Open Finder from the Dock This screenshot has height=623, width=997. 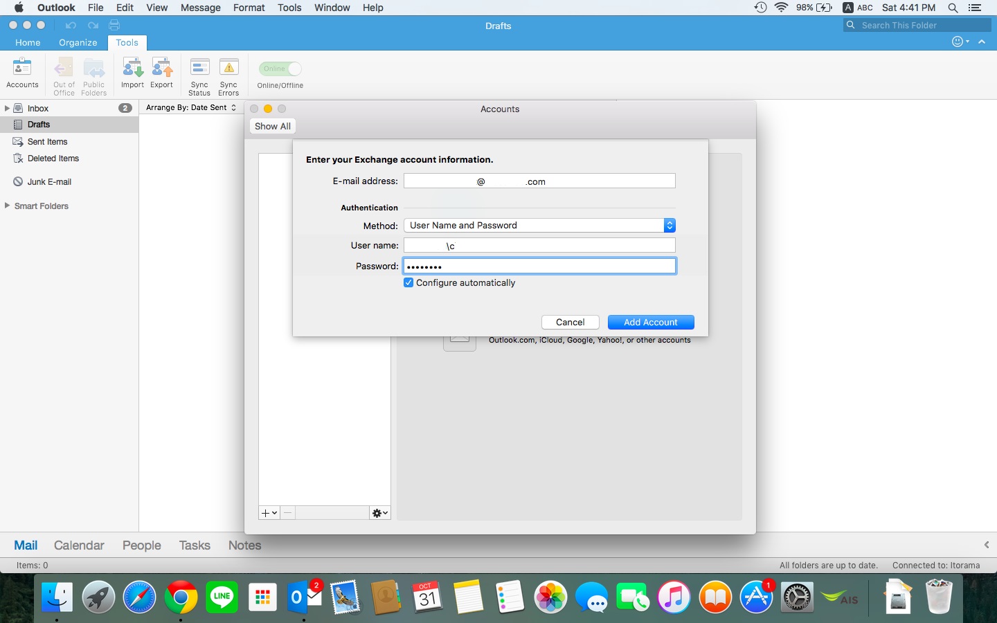[x=57, y=597]
